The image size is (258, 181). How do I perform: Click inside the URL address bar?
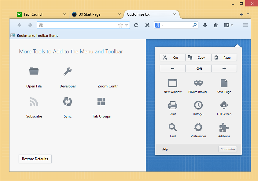coord(79,25)
